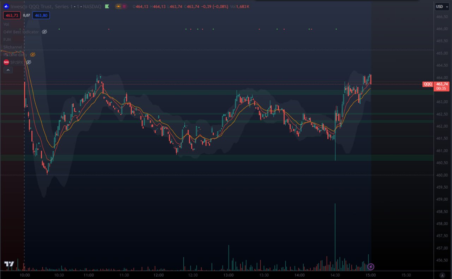Select the SRchannel indicator label

13,47
